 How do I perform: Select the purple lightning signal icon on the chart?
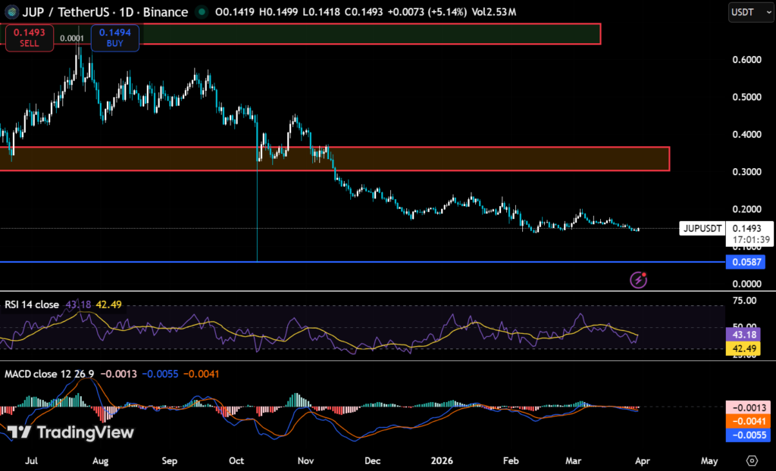pos(639,280)
